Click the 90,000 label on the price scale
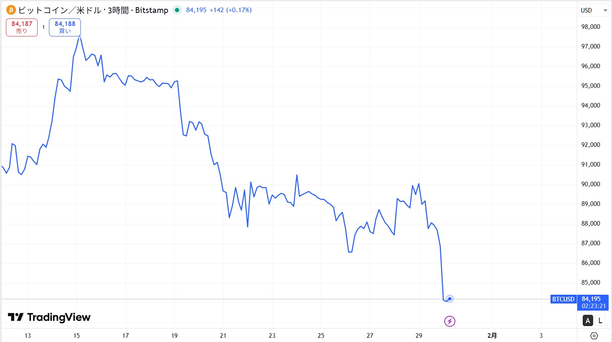 [x=591, y=184]
